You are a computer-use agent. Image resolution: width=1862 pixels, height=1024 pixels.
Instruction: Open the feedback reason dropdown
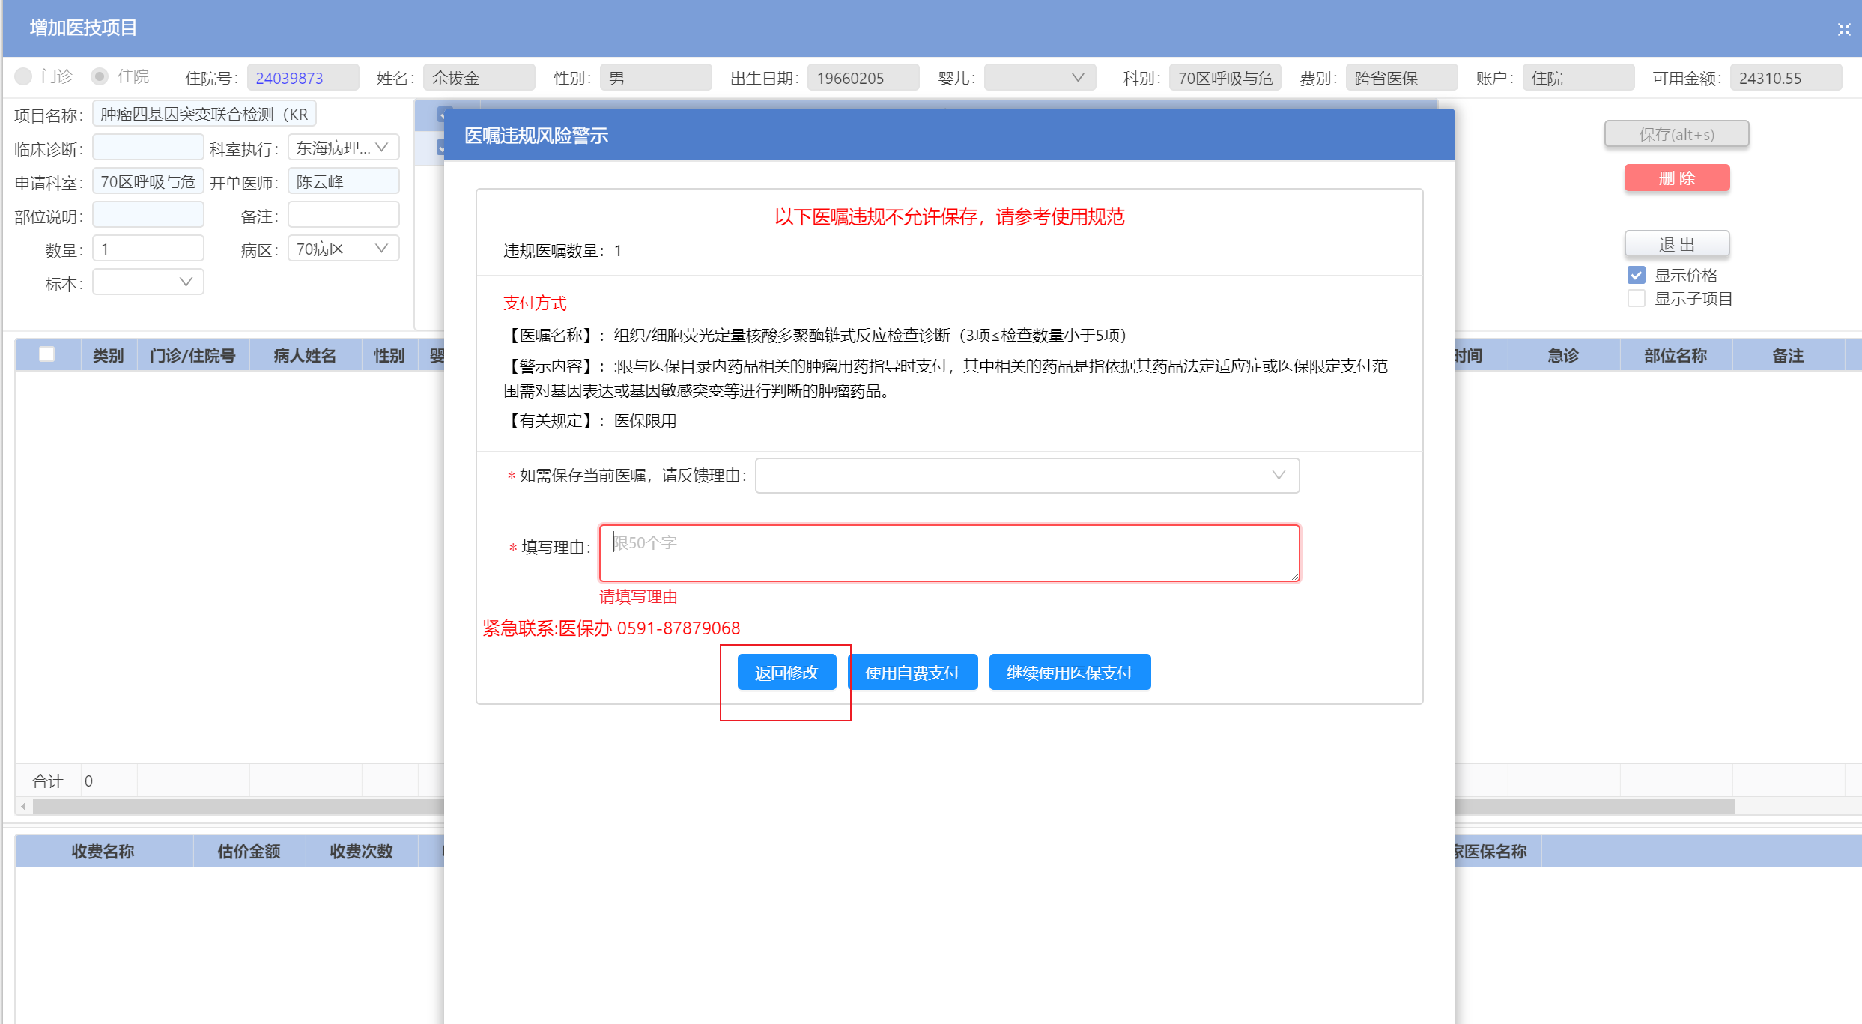coord(1027,476)
